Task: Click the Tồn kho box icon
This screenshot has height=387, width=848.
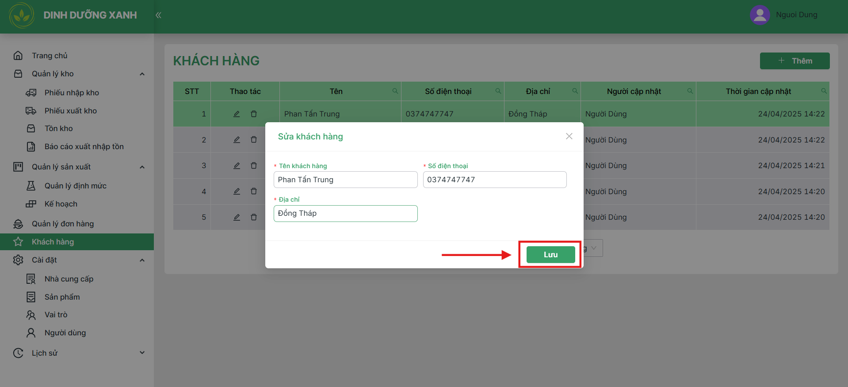Action: tap(31, 128)
